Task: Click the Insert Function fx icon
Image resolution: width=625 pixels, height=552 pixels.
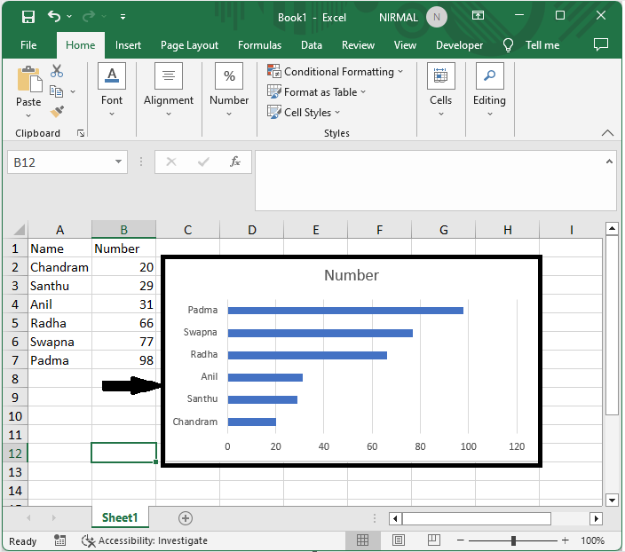Action: [x=235, y=162]
